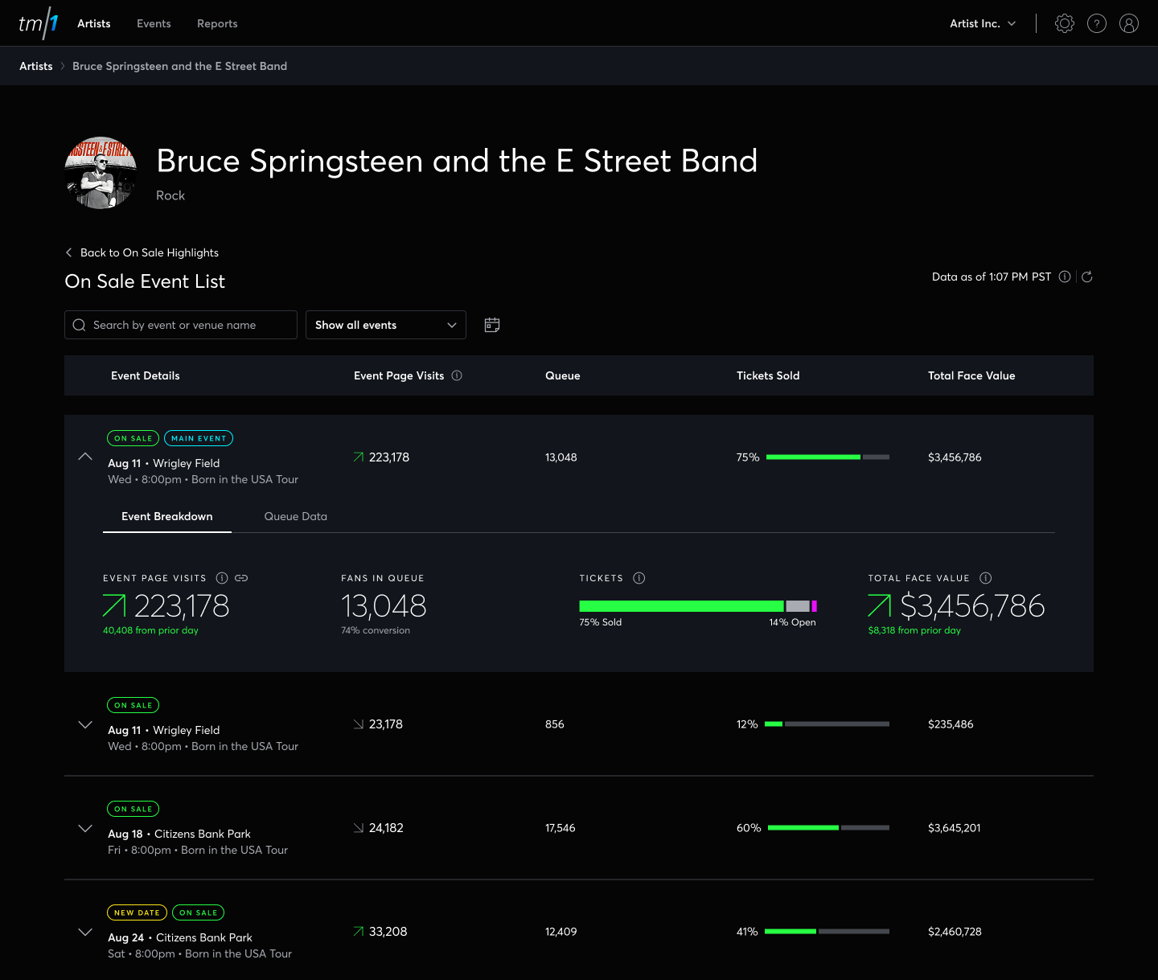Open the user profile icon
The image size is (1158, 980).
click(x=1128, y=23)
